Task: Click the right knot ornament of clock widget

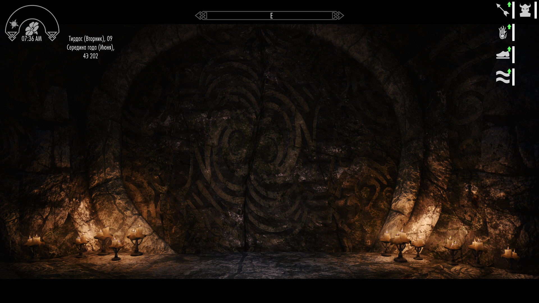Action: (x=52, y=36)
